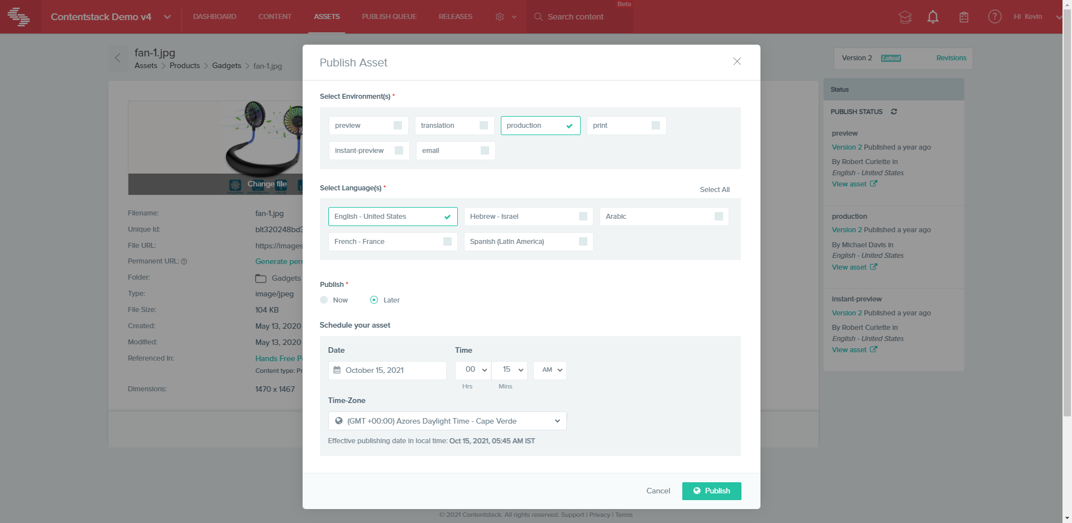Check French - France language
Viewport: 1072px width, 523px height.
tap(447, 241)
